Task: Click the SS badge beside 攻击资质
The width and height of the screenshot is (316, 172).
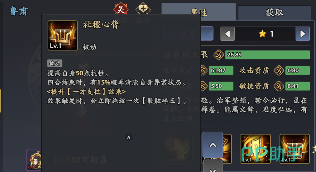Action: [279, 70]
